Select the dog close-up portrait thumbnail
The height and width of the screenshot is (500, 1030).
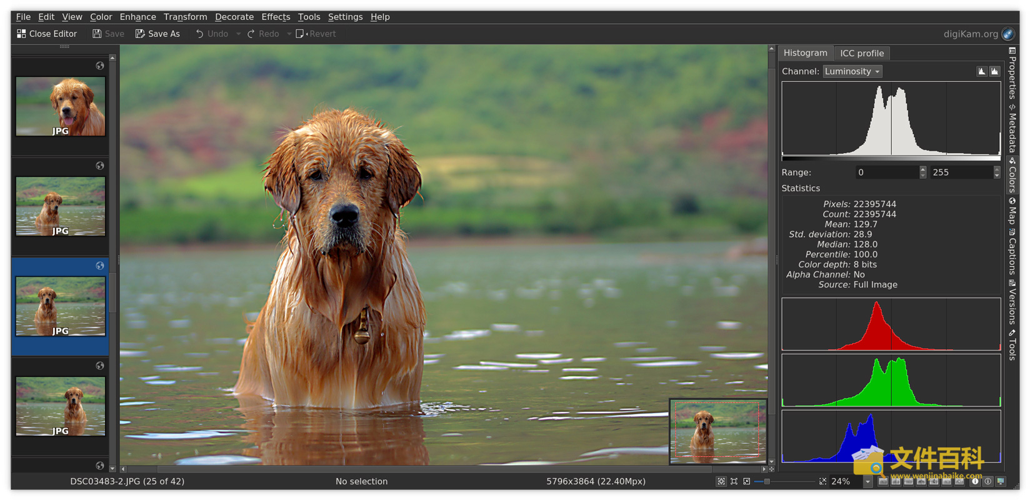click(61, 106)
